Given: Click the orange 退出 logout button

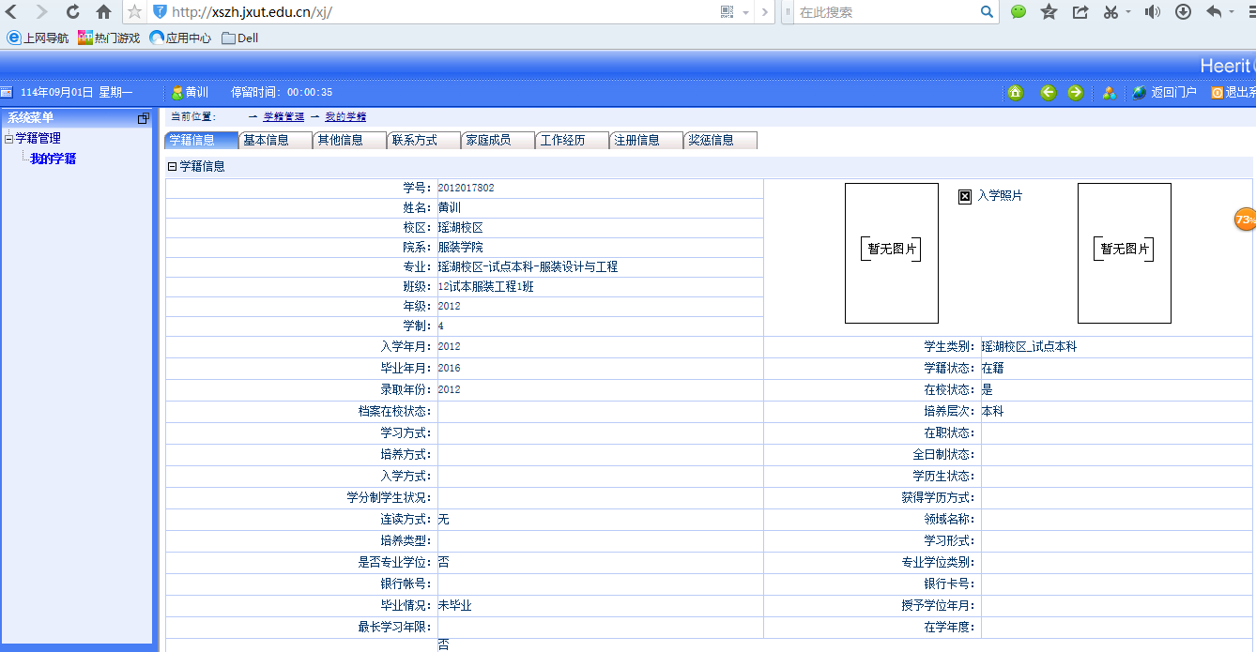Looking at the screenshot, I should [1233, 92].
